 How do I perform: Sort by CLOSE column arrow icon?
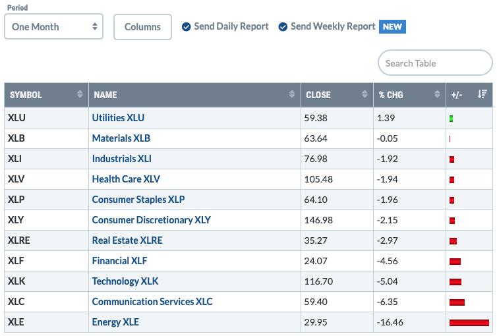[365, 95]
